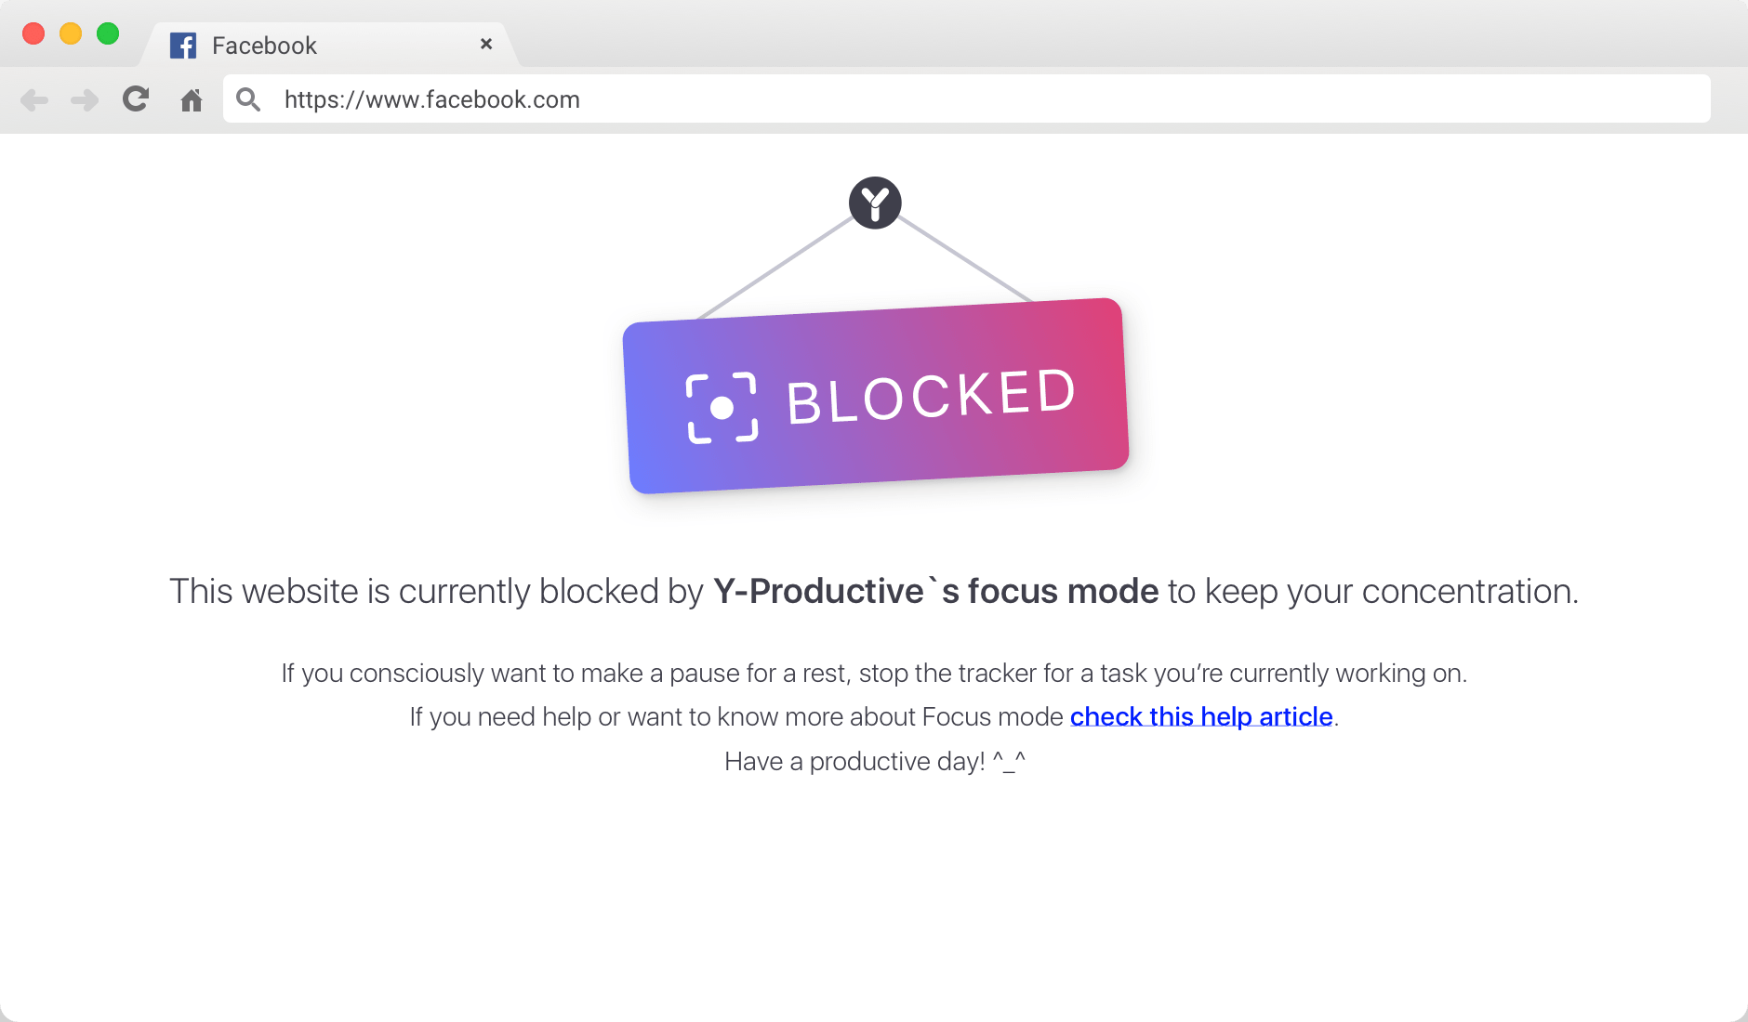
Task: Click the browser back arrow
Action: pyautogui.click(x=34, y=99)
